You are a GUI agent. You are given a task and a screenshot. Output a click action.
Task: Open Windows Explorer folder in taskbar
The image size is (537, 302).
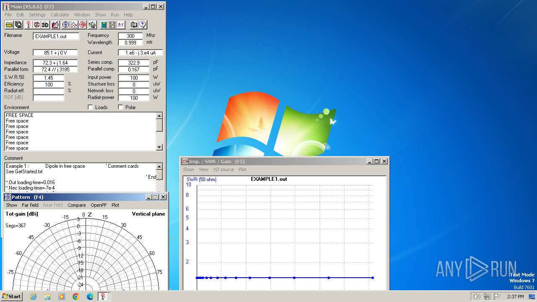pos(47,297)
